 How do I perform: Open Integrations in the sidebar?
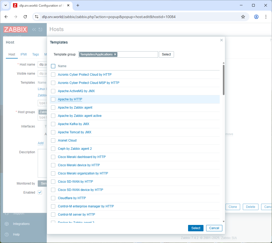pyautogui.click(x=21, y=224)
